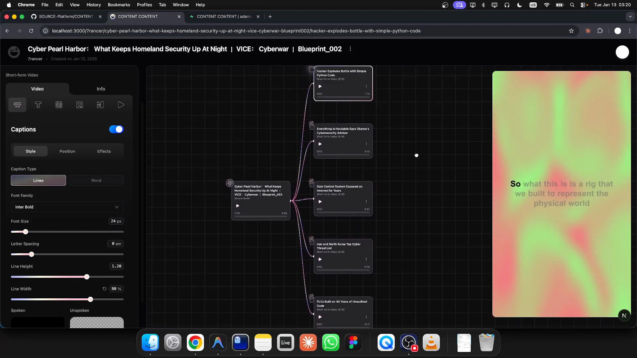Click the Line Width slider handle
Screen dimensions: 637x358
tap(91, 299)
